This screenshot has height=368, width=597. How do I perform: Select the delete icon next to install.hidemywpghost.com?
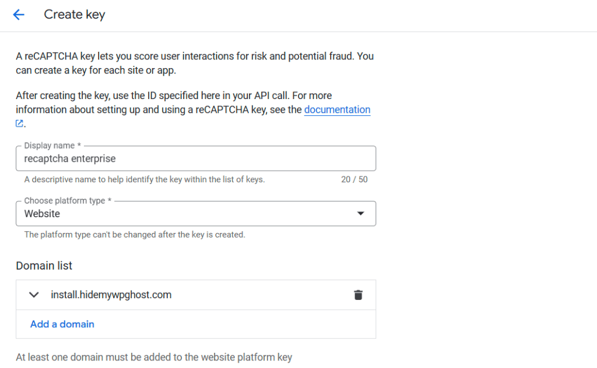(359, 295)
